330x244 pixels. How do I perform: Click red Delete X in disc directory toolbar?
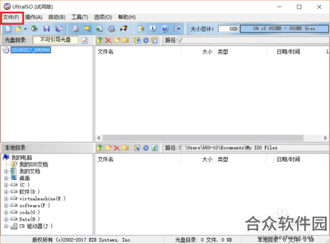(108, 40)
